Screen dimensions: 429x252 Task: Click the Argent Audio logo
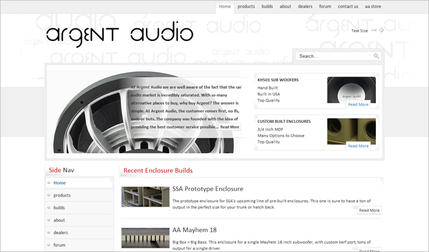[119, 34]
